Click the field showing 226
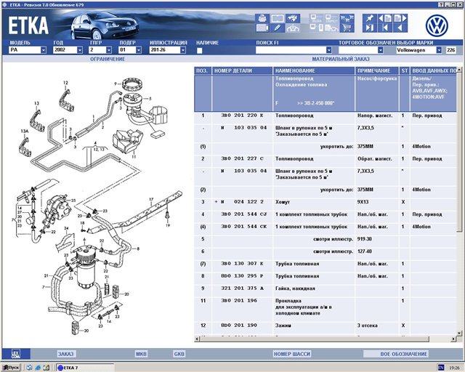This screenshot has height=372, width=465. click(x=450, y=50)
